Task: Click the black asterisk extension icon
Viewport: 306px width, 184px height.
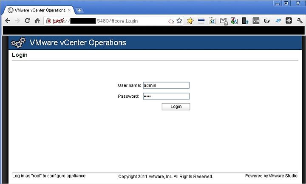Action: coord(289,21)
